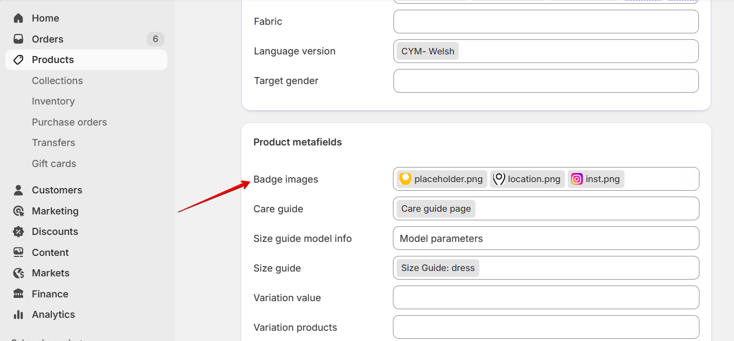Click the Care guide page chip

436,208
